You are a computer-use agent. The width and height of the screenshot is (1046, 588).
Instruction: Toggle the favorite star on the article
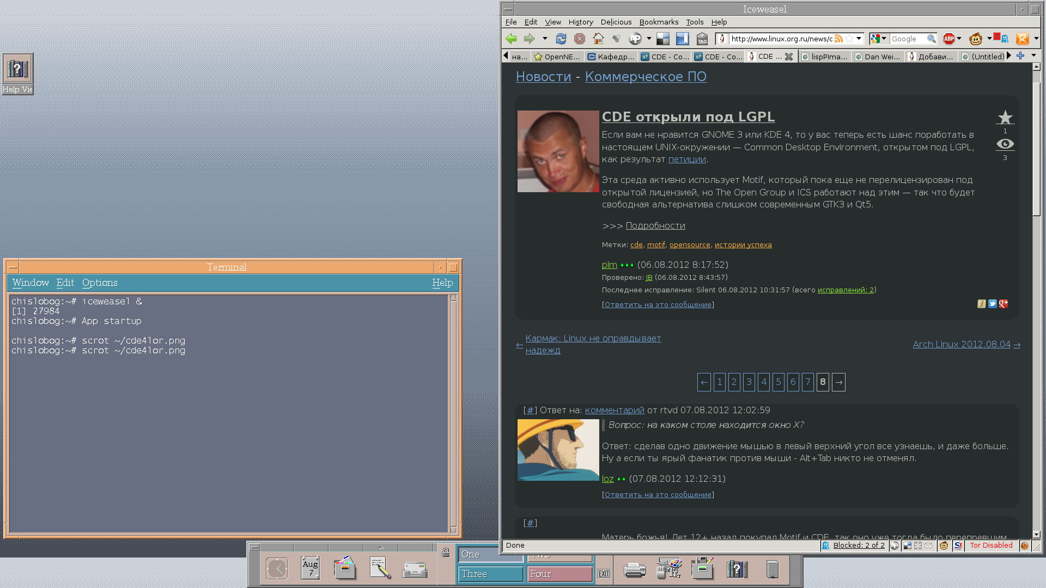pyautogui.click(x=1005, y=117)
